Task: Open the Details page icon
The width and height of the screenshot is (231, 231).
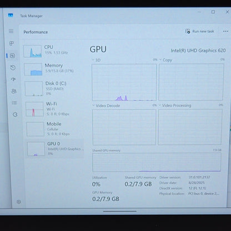Action: pyautogui.click(x=14, y=103)
